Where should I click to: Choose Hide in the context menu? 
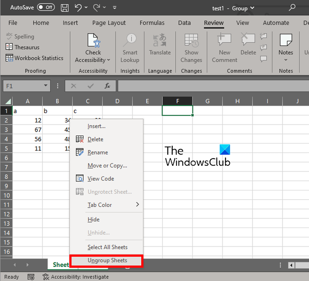(x=106, y=220)
